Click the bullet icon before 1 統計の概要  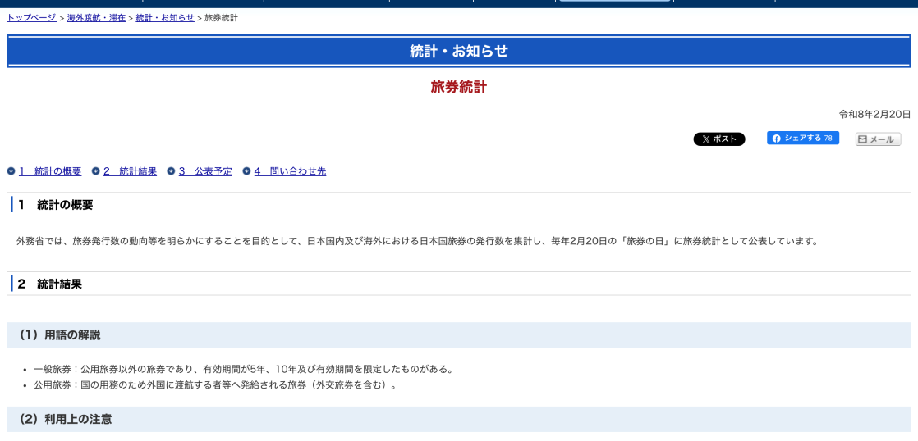11,171
